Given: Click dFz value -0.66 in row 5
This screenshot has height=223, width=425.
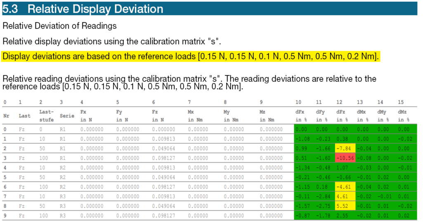Looking at the screenshot, I should 344,178.
